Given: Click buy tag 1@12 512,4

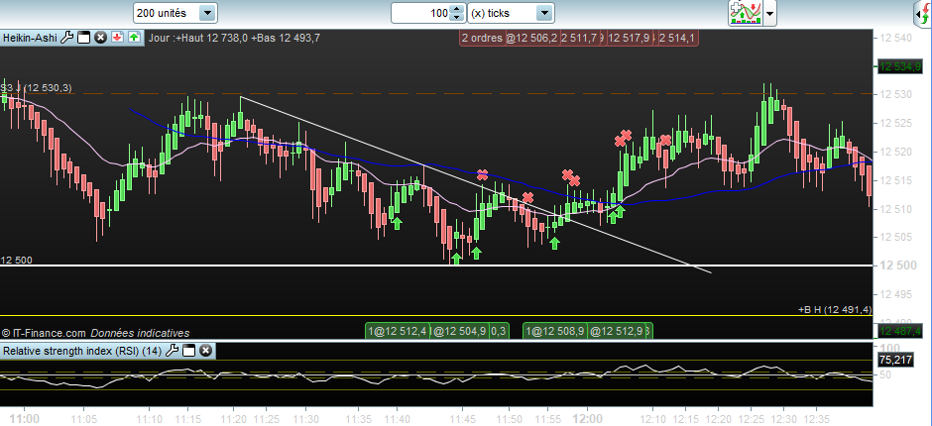Looking at the screenshot, I should [398, 330].
